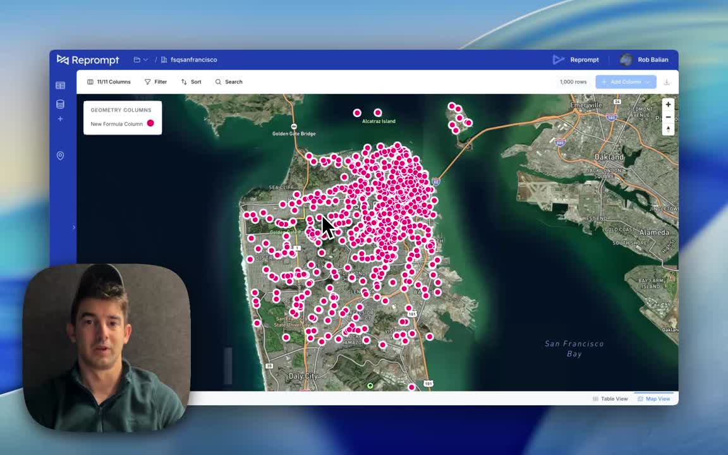
Task: Open the database sidebar icon
Action: pos(60,104)
